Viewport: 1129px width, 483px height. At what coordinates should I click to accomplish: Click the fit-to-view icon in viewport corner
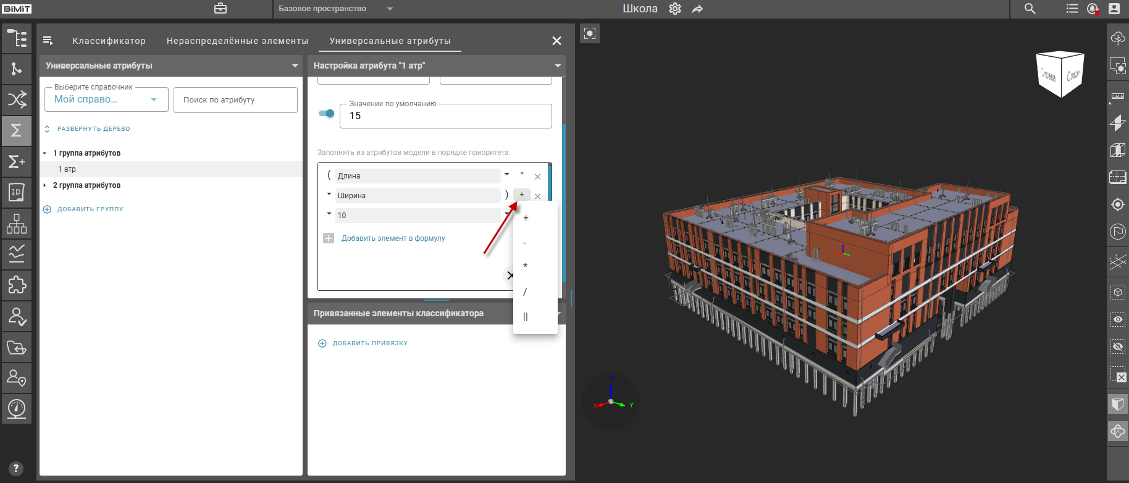point(590,33)
